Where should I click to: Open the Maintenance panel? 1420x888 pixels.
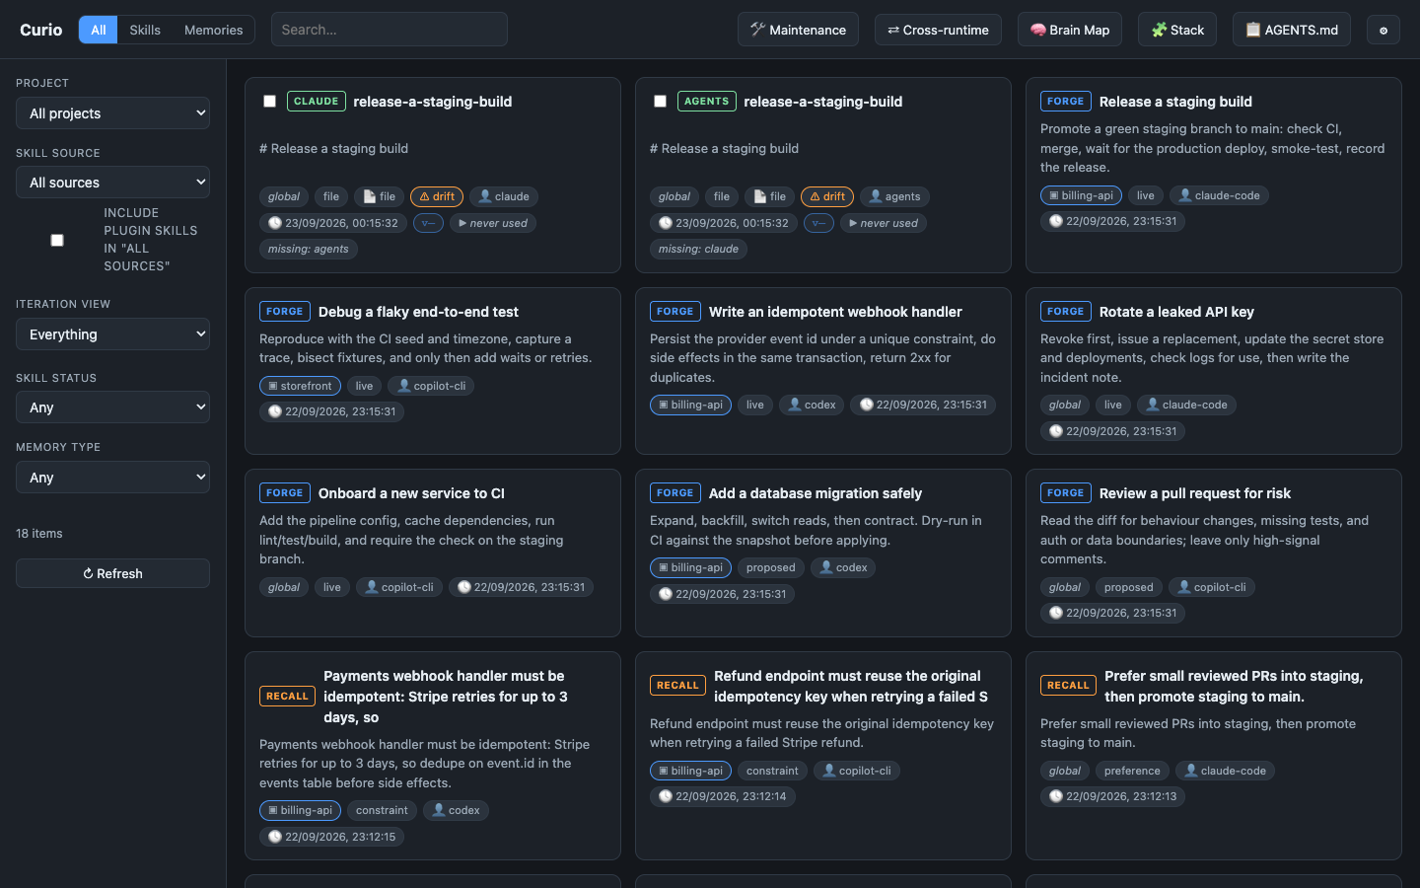pyautogui.click(x=798, y=30)
